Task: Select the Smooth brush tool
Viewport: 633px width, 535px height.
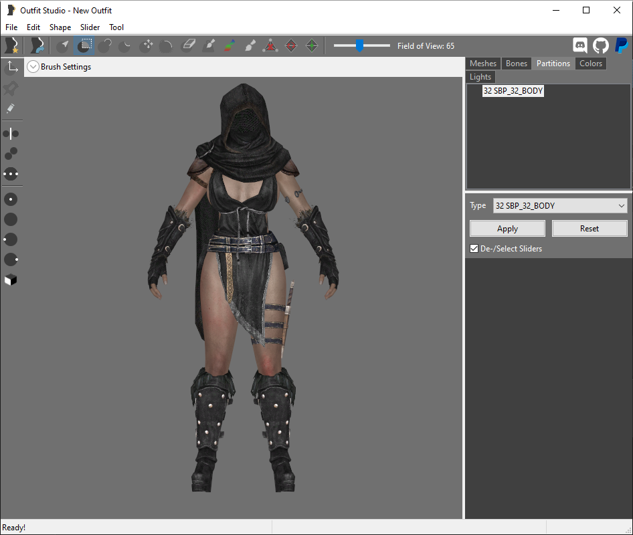Action: click(x=166, y=45)
